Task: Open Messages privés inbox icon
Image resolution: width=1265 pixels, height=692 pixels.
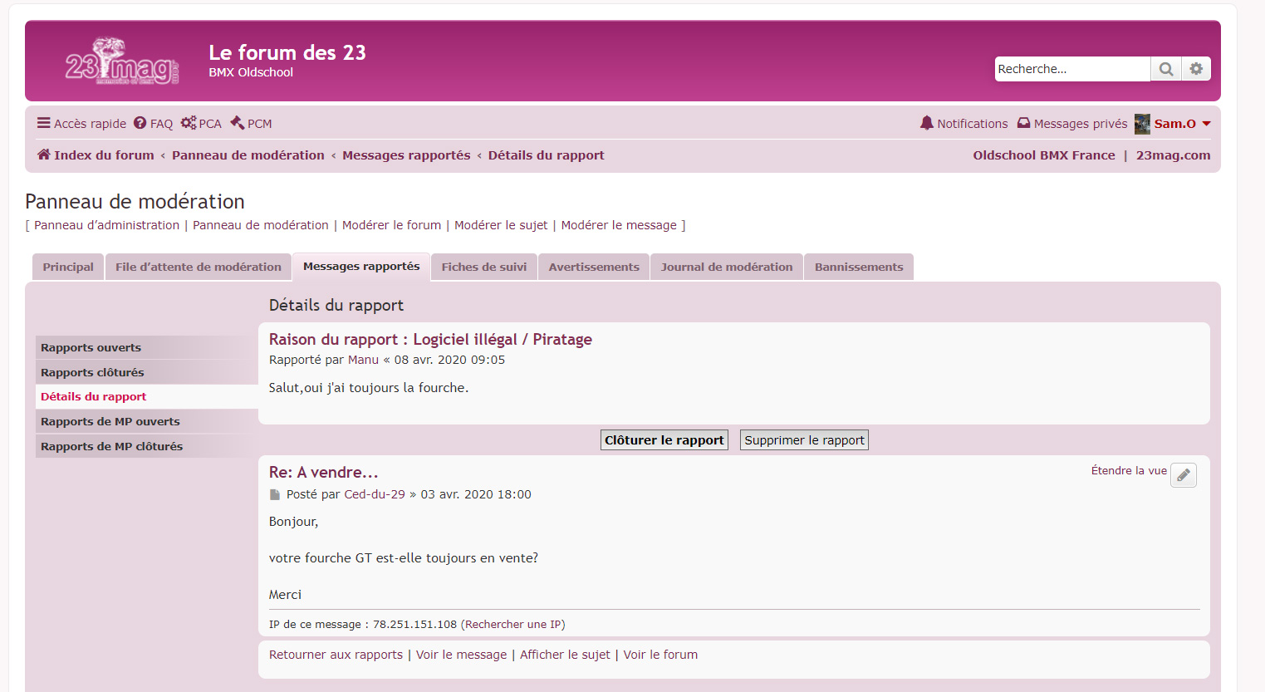Action: (x=1023, y=123)
